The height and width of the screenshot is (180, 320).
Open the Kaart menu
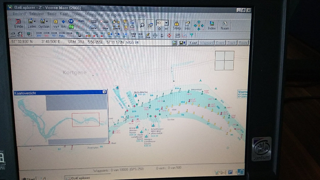pos(64,14)
